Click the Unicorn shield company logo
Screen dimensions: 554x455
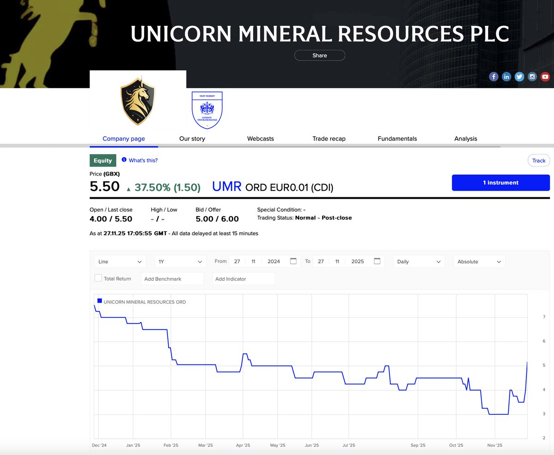coord(138,101)
